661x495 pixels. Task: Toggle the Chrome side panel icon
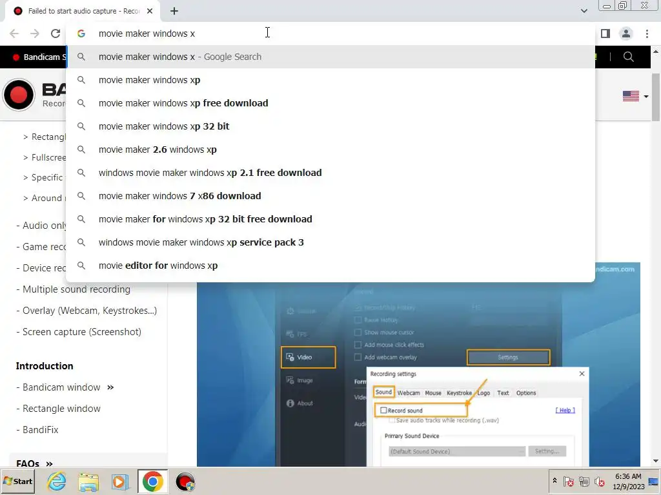click(605, 34)
